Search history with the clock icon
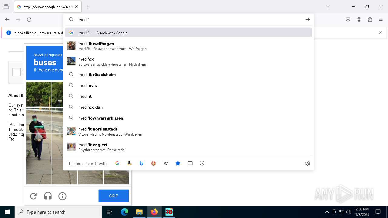 tap(202, 163)
